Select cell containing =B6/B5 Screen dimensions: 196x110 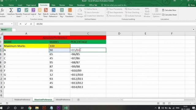tap(88, 54)
